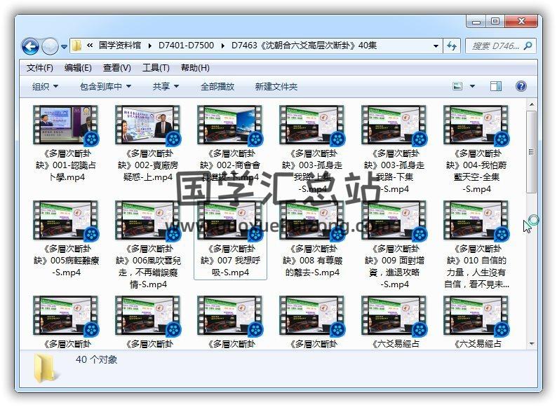The width and height of the screenshot is (557, 407).
Task: Click the vertical scrollbar thumb
Action: tap(532, 151)
